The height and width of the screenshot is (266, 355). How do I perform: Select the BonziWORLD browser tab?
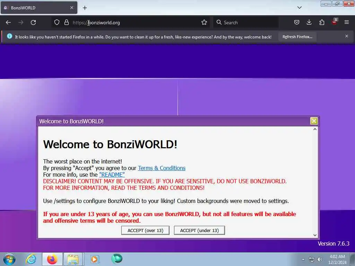click(x=39, y=8)
